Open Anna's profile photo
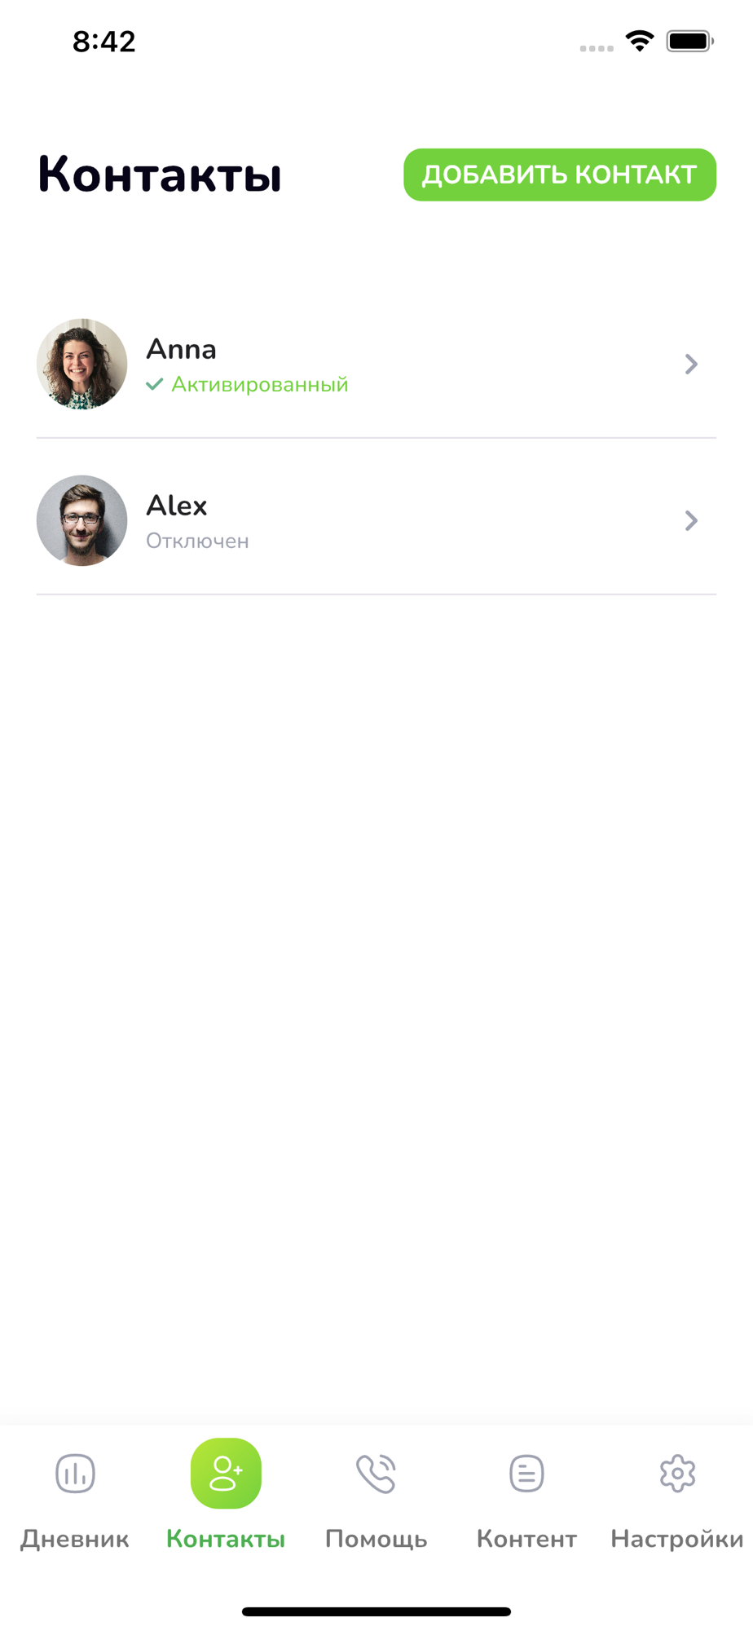This screenshot has height=1631, width=753. click(81, 364)
